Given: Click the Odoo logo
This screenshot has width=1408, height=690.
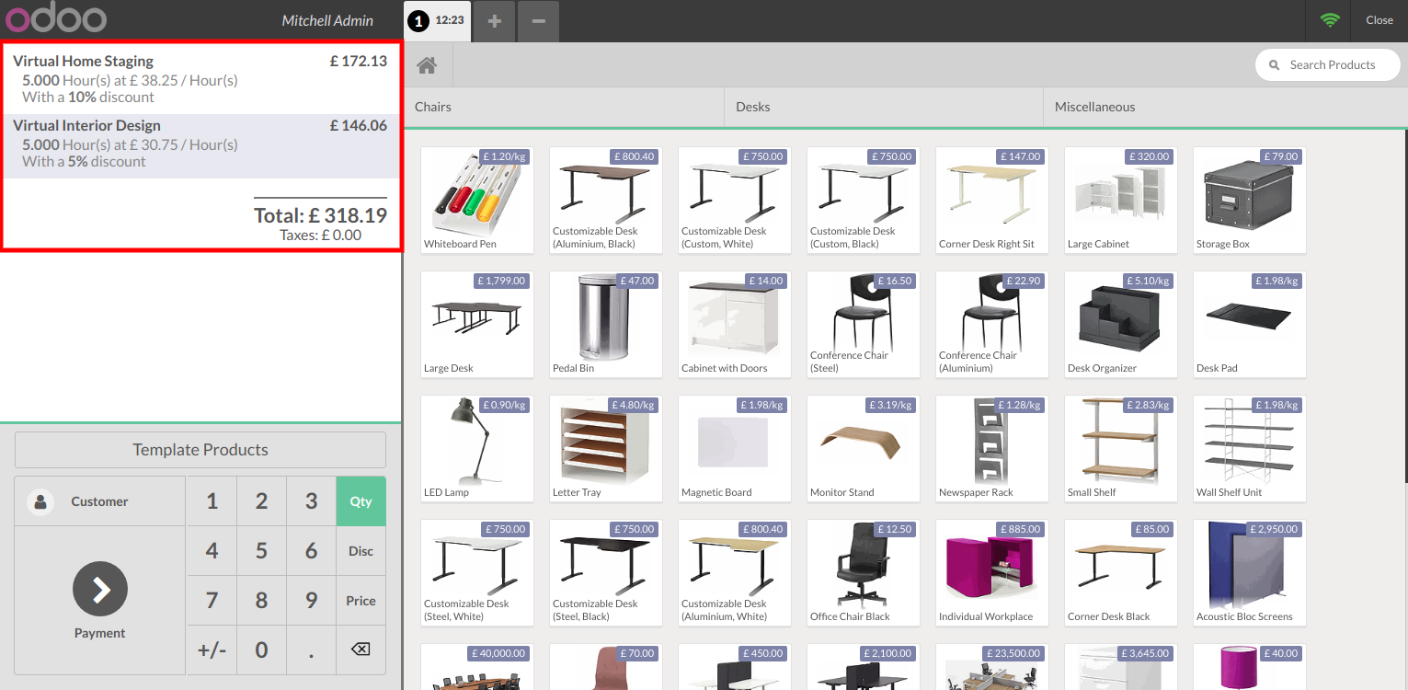Looking at the screenshot, I should tap(54, 18).
